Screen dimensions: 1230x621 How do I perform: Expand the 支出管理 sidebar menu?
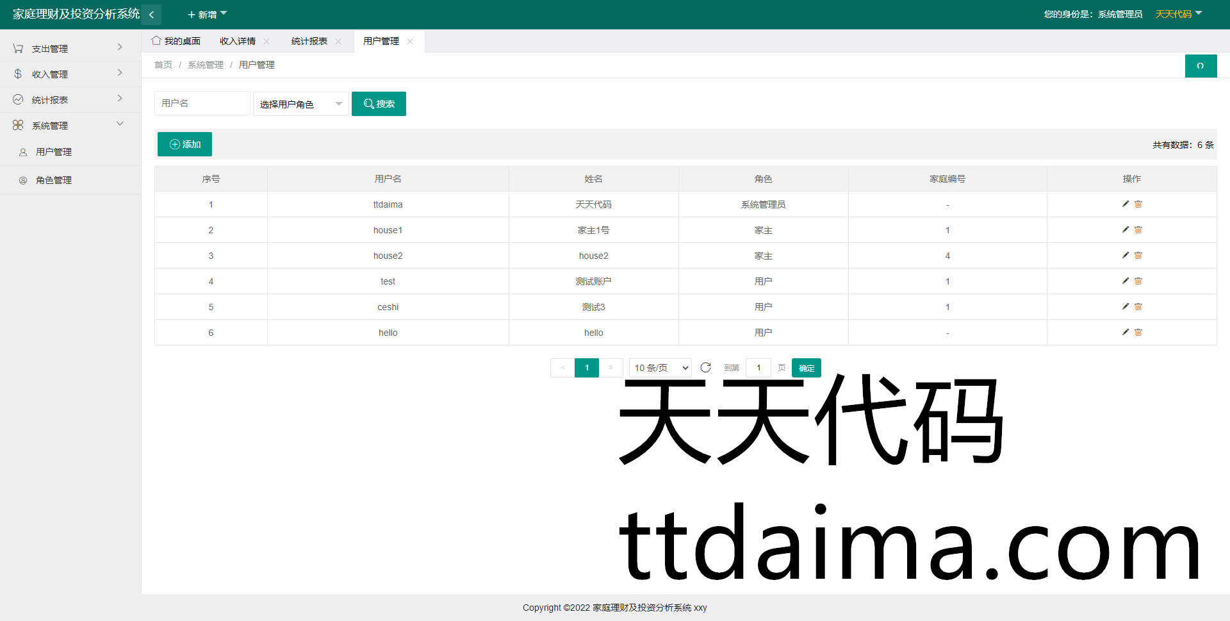(x=70, y=48)
